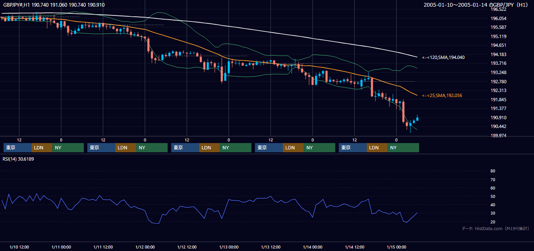The image size is (534, 251).
Task: Pick the RSI scale level 30
Action: 493,213
